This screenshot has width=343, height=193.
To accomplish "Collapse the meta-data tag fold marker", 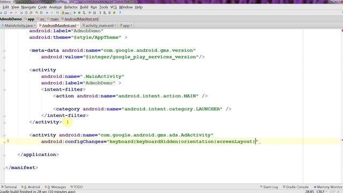I will (4, 51).
